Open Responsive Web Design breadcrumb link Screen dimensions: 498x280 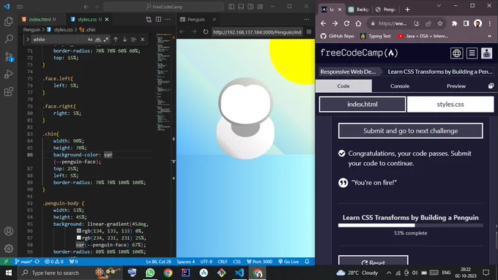point(348,72)
